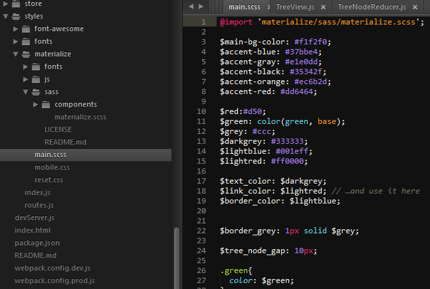Expand the font-awesome folder arrow
The image size is (430, 289).
[16, 29]
